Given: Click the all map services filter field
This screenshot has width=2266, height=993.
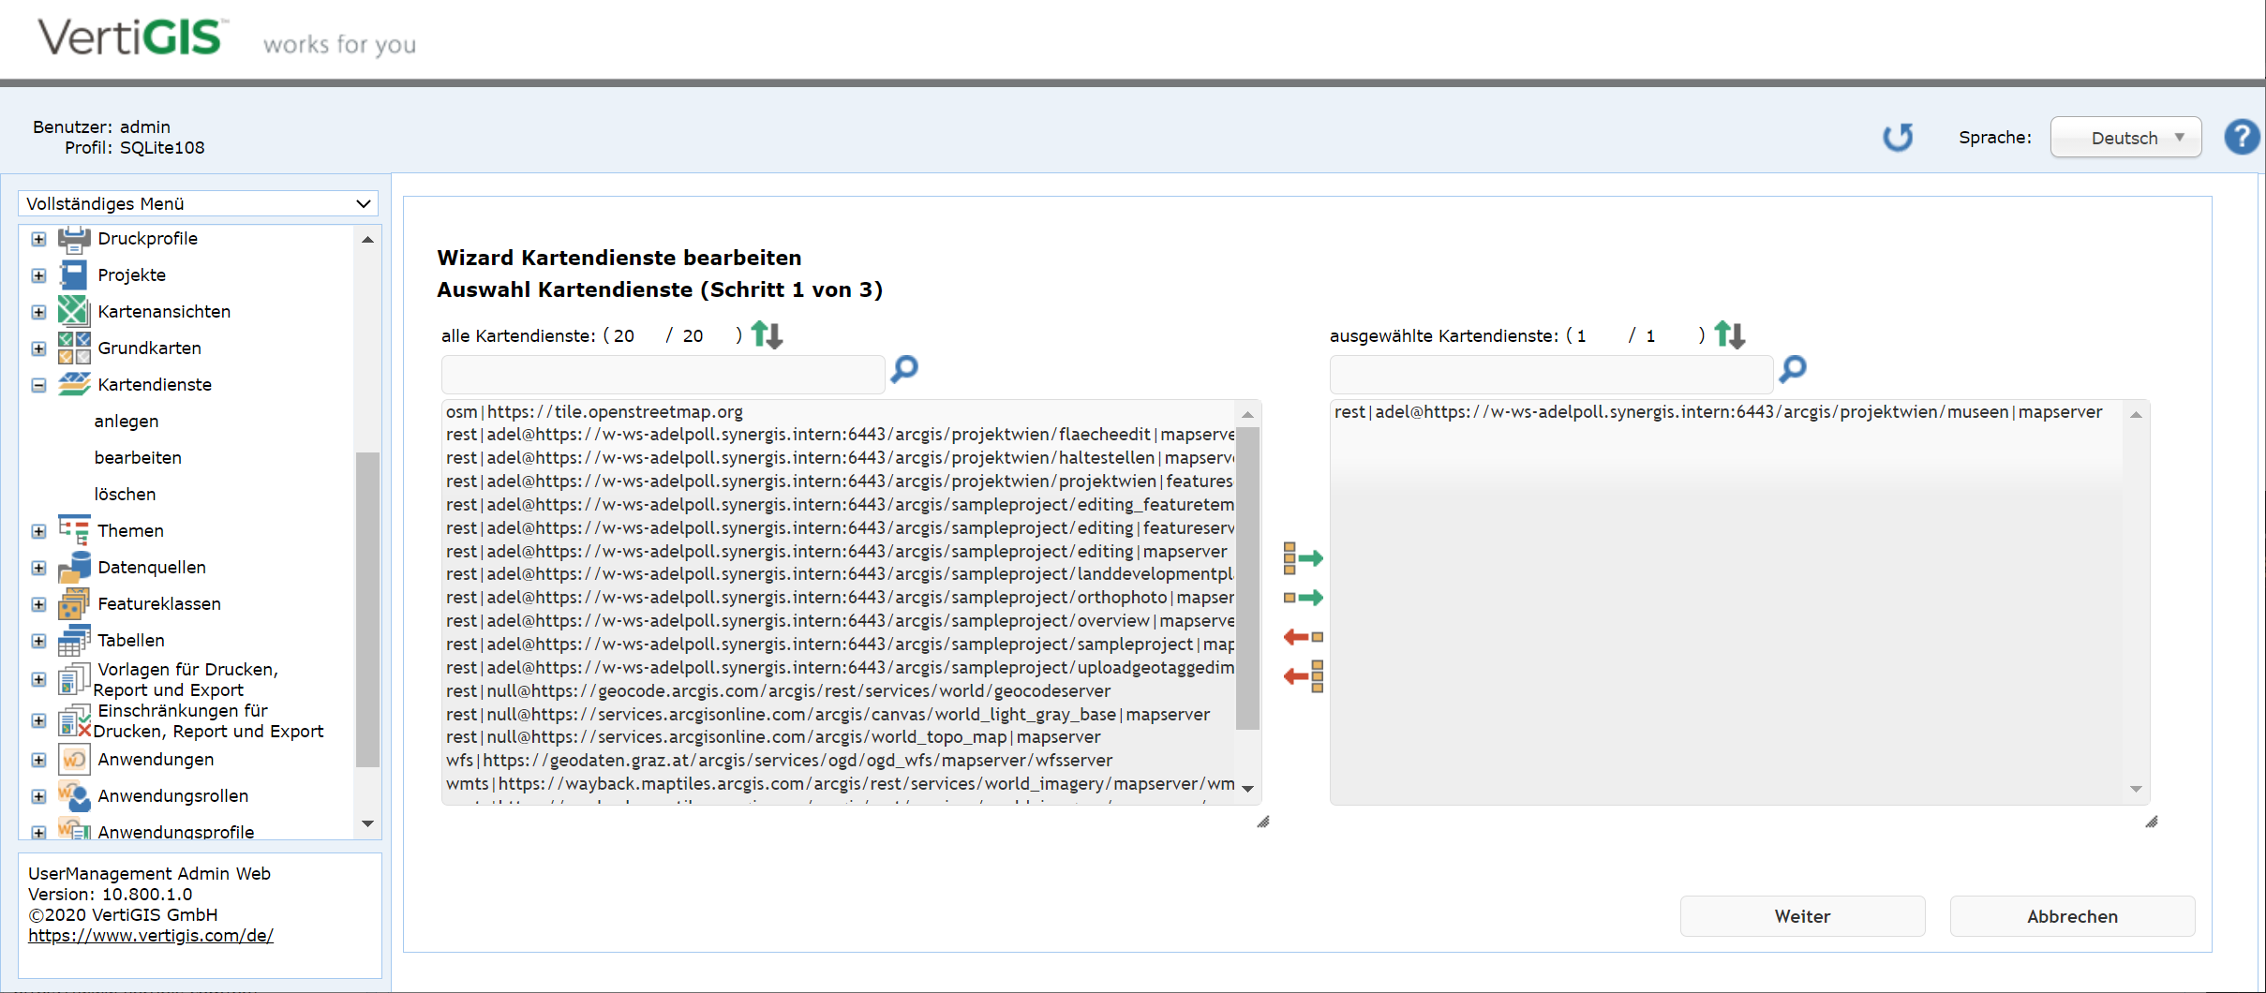Looking at the screenshot, I should point(663,375).
